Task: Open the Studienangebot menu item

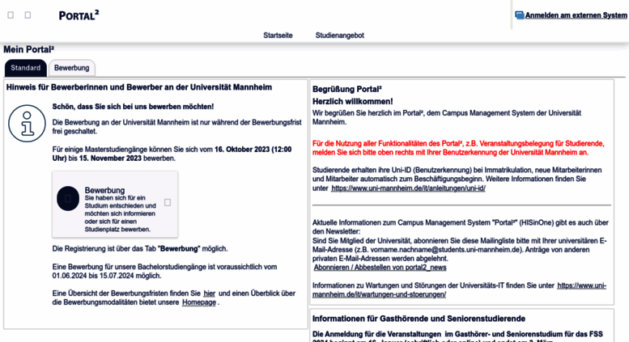Action: coord(339,36)
